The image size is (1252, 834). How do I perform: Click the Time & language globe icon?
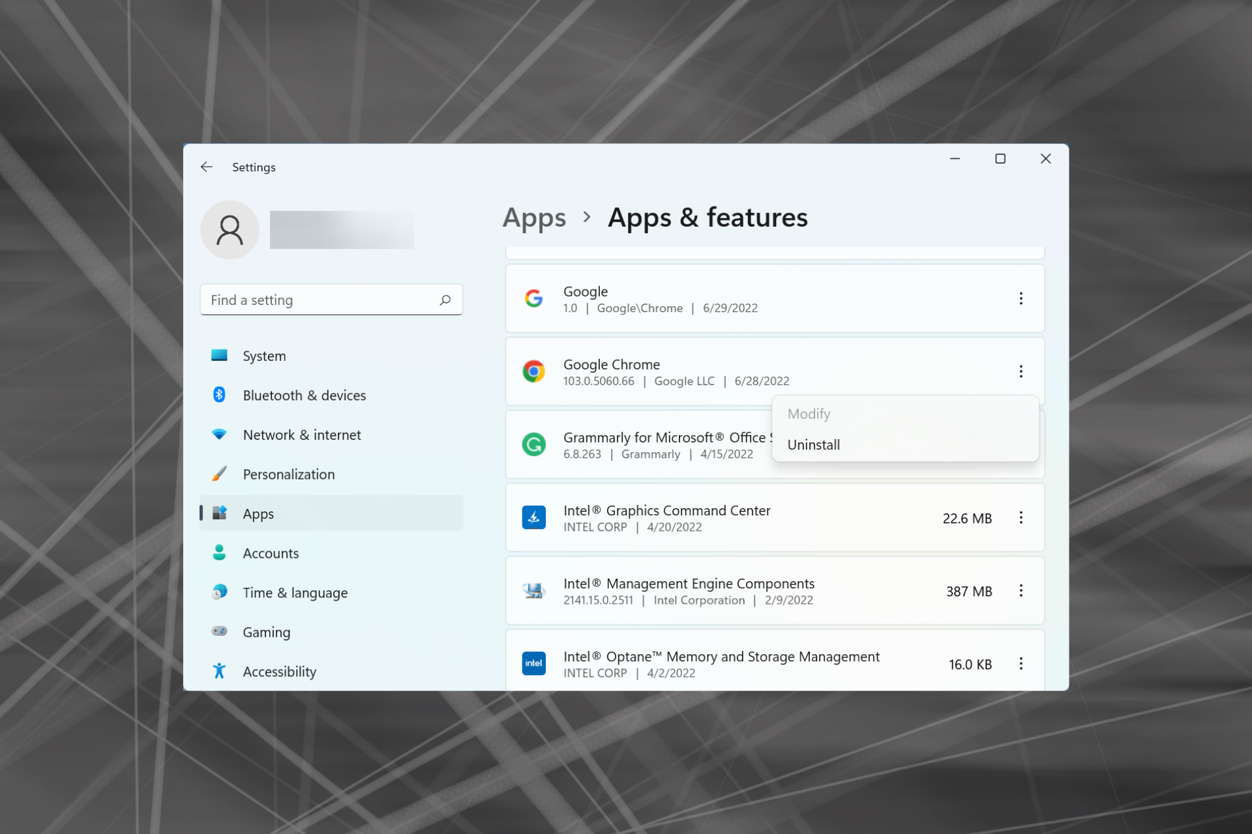tap(219, 592)
